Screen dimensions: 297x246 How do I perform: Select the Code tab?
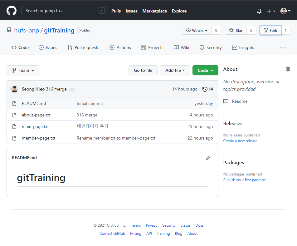tap(20, 47)
